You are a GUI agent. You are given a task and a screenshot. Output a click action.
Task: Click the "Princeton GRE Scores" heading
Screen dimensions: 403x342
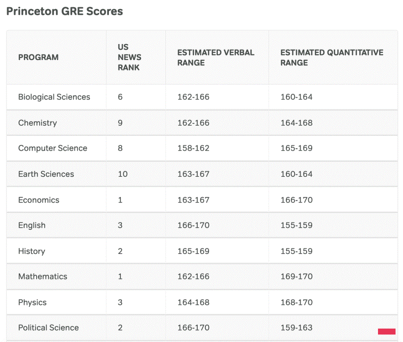65,11
